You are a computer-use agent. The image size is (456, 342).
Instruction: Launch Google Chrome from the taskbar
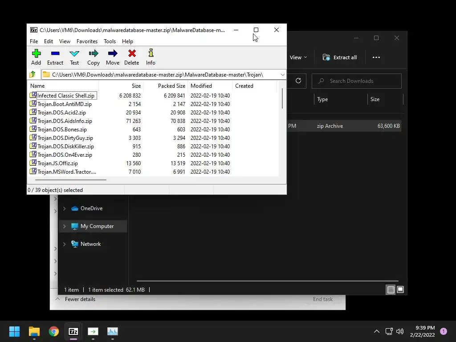[x=54, y=331]
